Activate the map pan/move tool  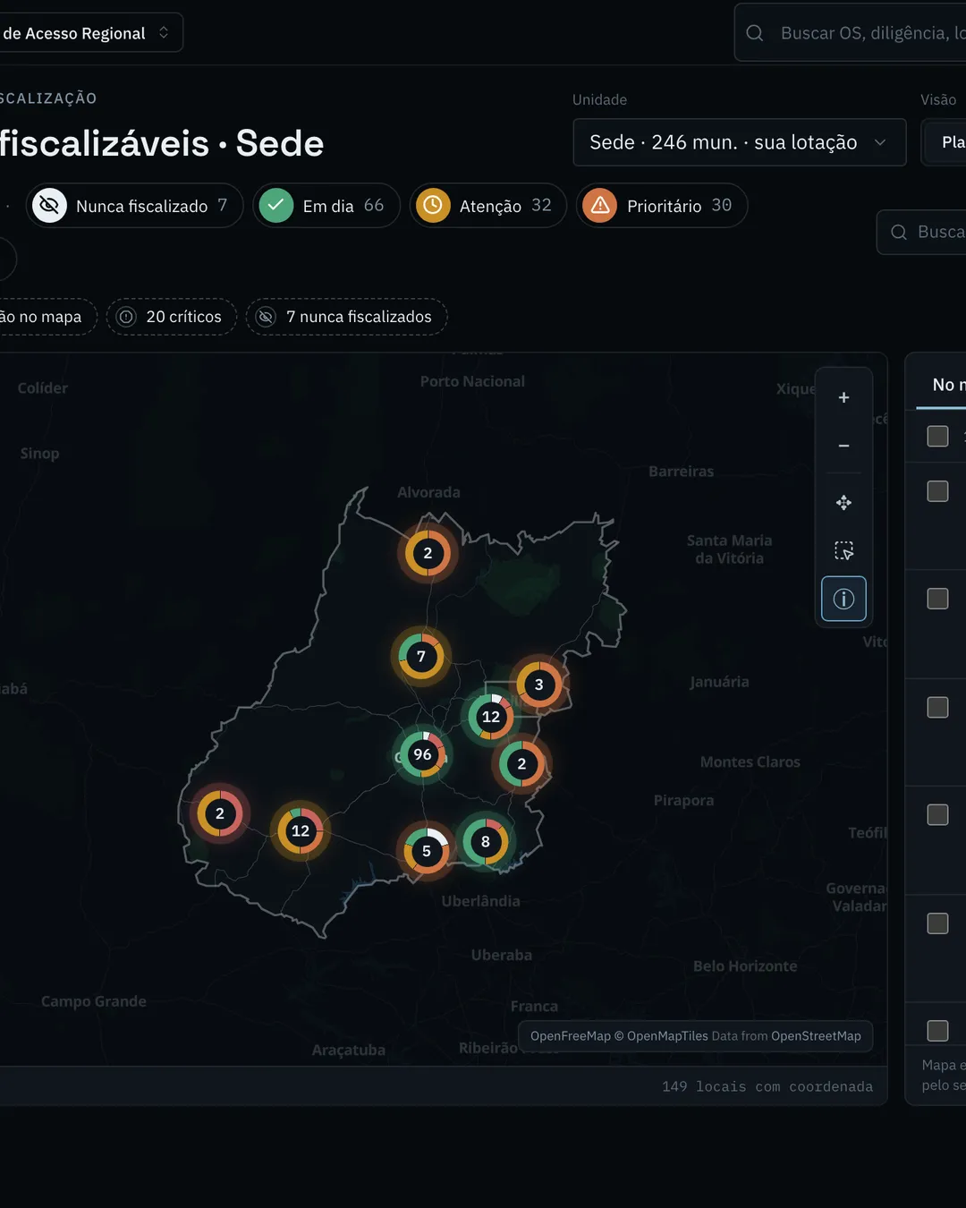pos(843,503)
